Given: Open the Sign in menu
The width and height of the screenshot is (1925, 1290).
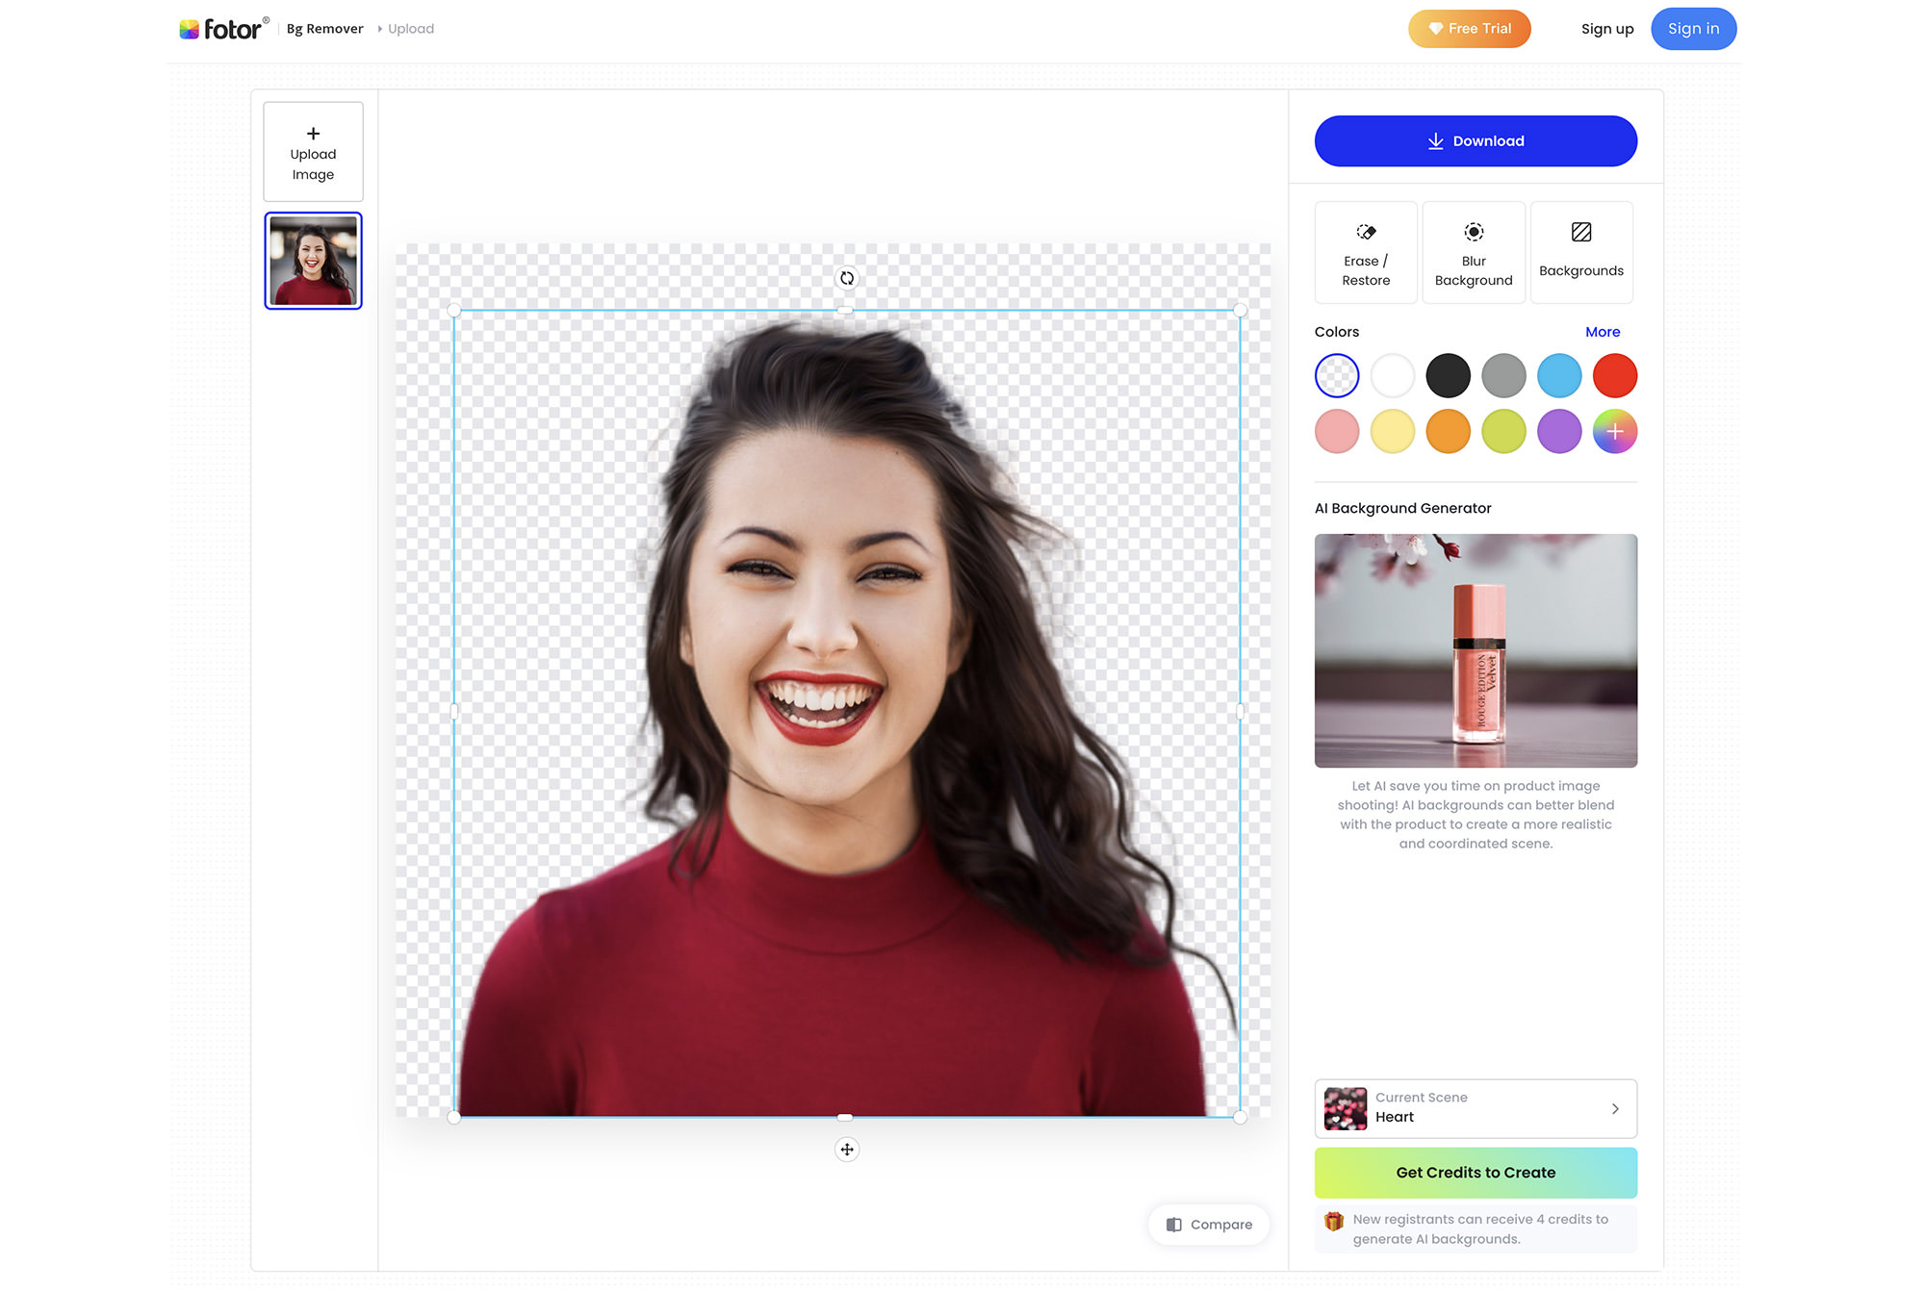Looking at the screenshot, I should pos(1692,27).
